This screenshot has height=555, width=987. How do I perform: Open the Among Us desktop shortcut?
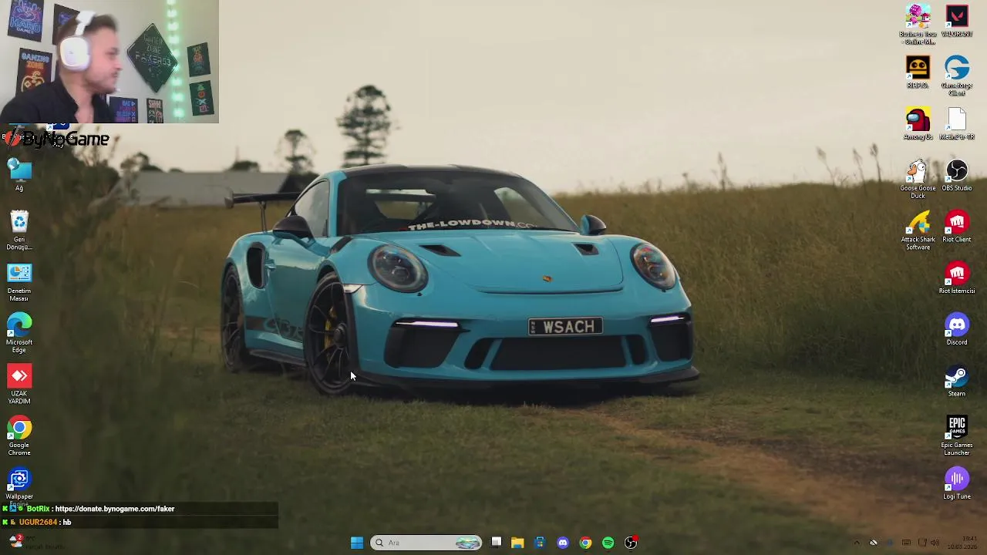click(918, 125)
